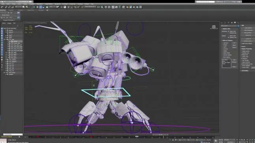
Task: Click the ViewCube in the viewport
Action: pyautogui.click(x=214, y=27)
